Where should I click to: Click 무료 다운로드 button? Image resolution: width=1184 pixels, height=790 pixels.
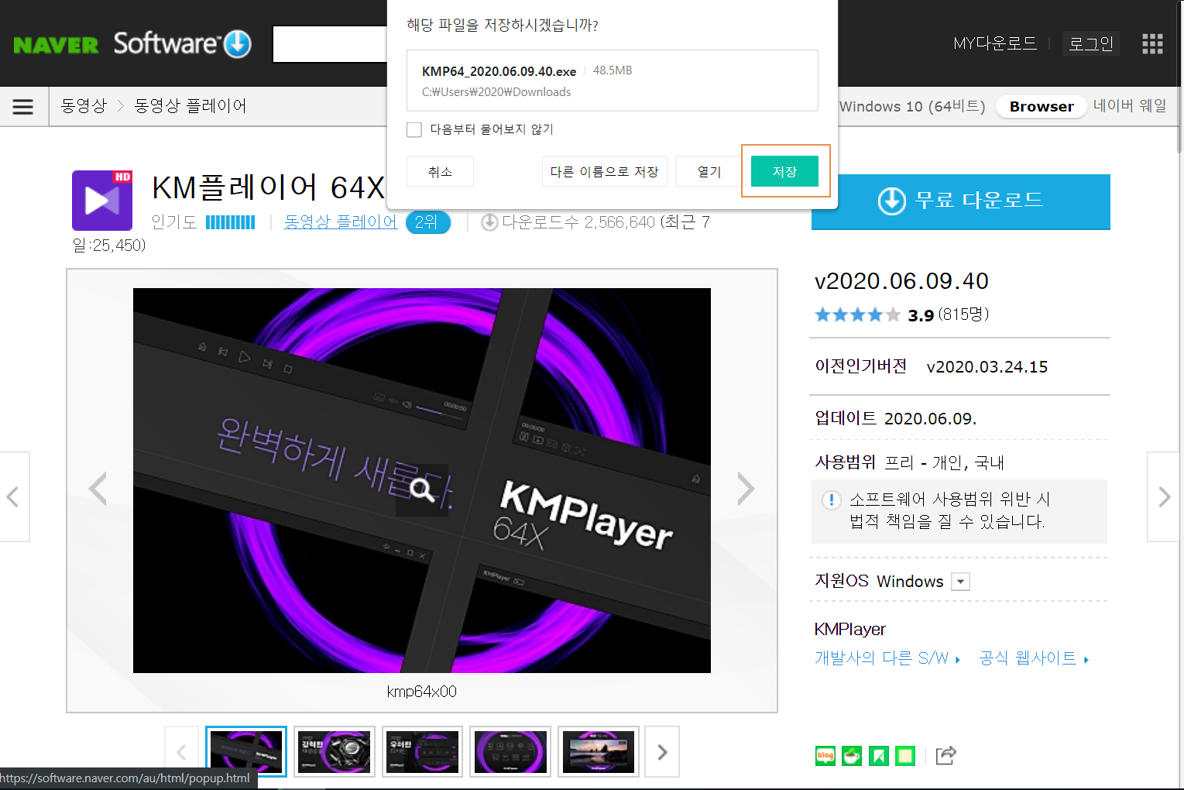pyautogui.click(x=960, y=201)
